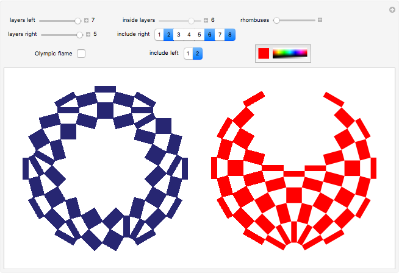
Task: Toggle include right option 4
Action: click(189, 35)
